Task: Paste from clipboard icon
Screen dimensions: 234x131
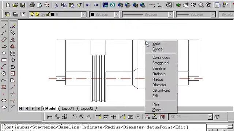Action: tap(72, 5)
